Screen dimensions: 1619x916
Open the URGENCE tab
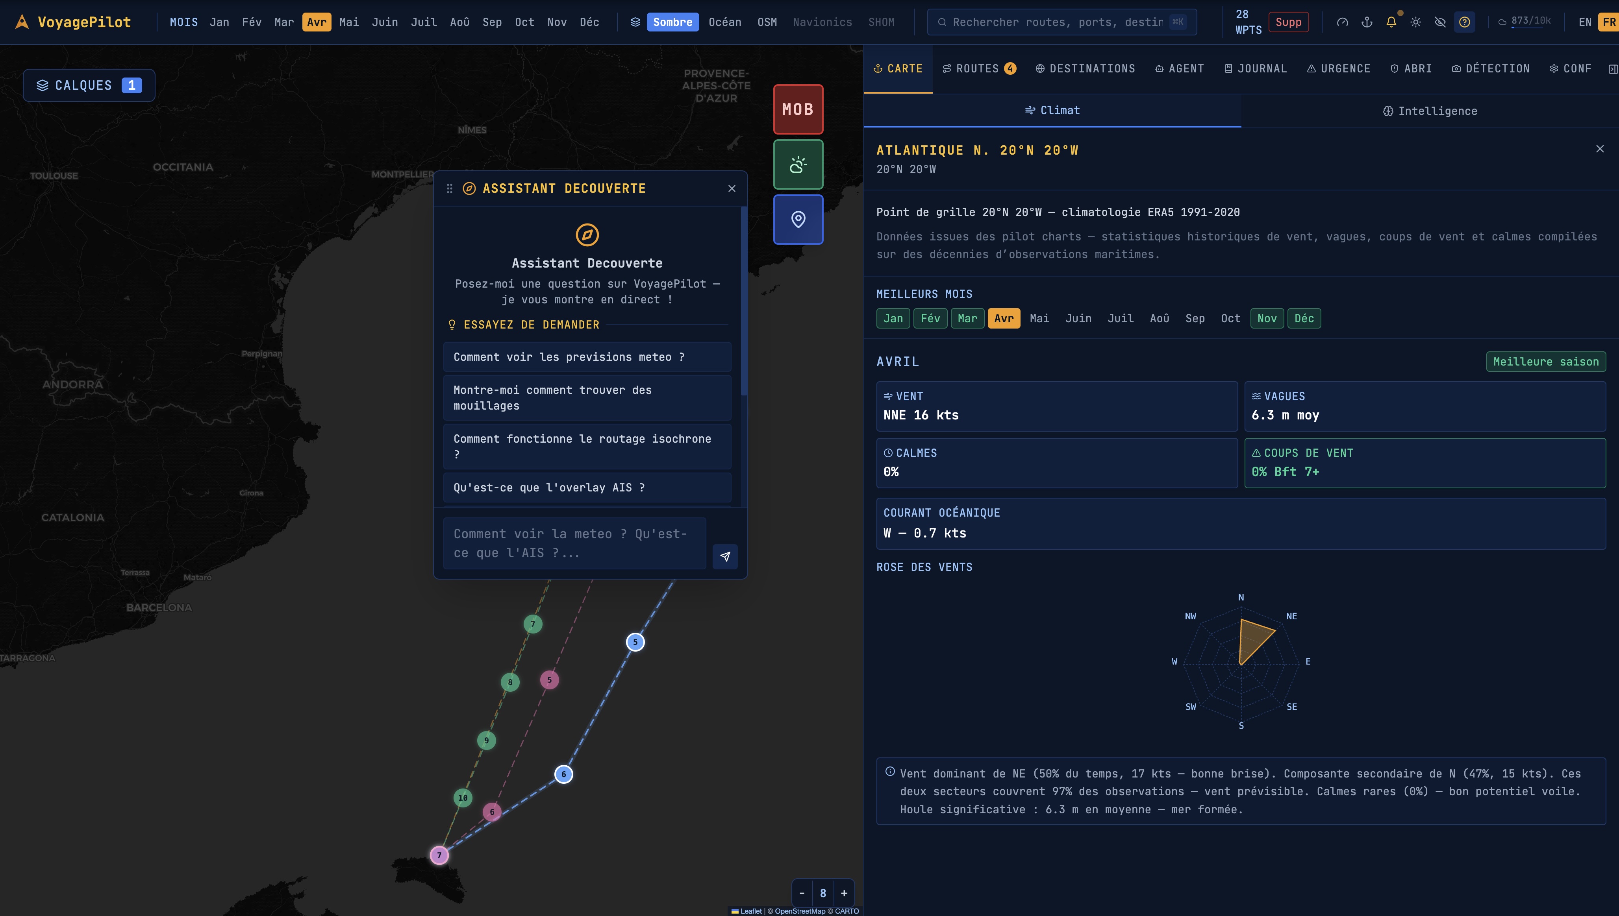point(1338,68)
